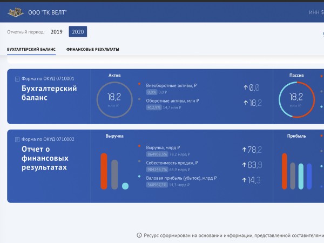324x243 pixels.
Task: Click the Отчетный период label
Action: point(26,32)
